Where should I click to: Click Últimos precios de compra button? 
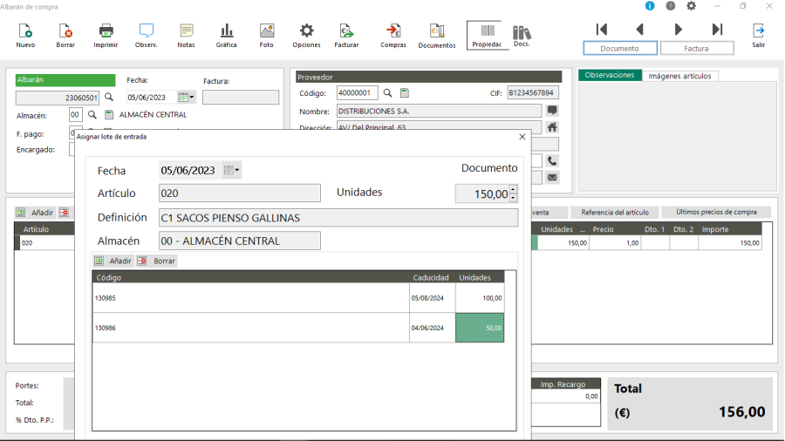click(x=716, y=212)
